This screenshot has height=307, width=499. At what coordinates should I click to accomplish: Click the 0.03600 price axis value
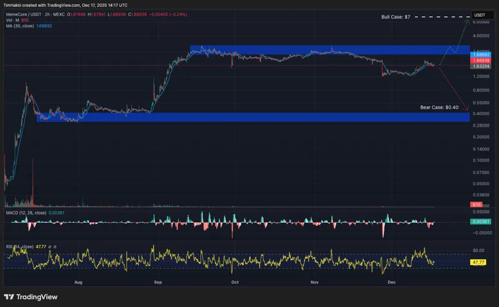[481, 195]
